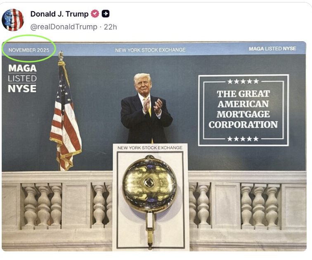Click the large stacked MAGA LISTED NYSE logo
This screenshot has height=260, width=312.
click(x=22, y=78)
